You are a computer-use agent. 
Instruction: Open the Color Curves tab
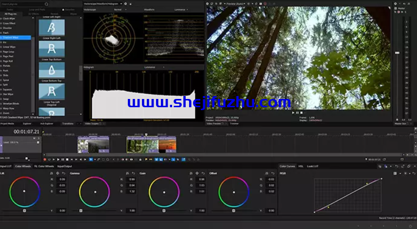point(287,166)
